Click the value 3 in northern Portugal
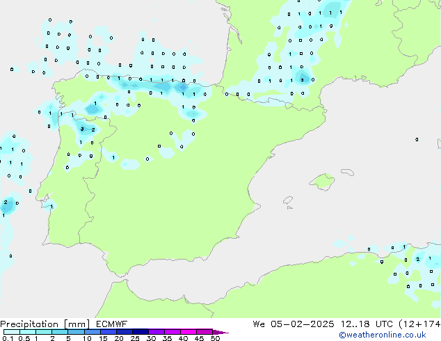The width and height of the screenshot is (441, 341). [82, 129]
